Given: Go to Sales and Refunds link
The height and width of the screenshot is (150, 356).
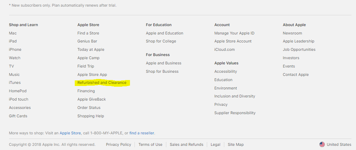Looking at the screenshot, I should (187, 144).
